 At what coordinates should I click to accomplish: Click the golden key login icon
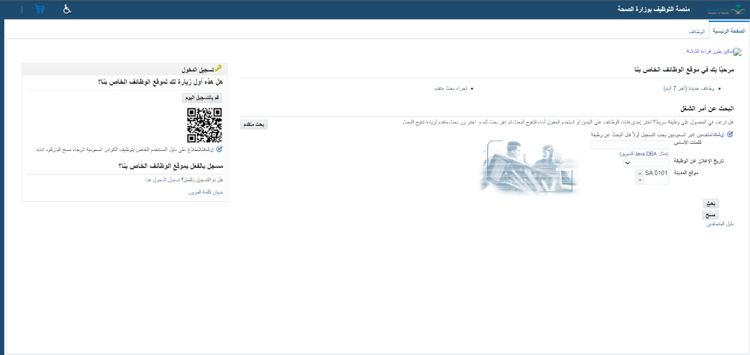218,68
